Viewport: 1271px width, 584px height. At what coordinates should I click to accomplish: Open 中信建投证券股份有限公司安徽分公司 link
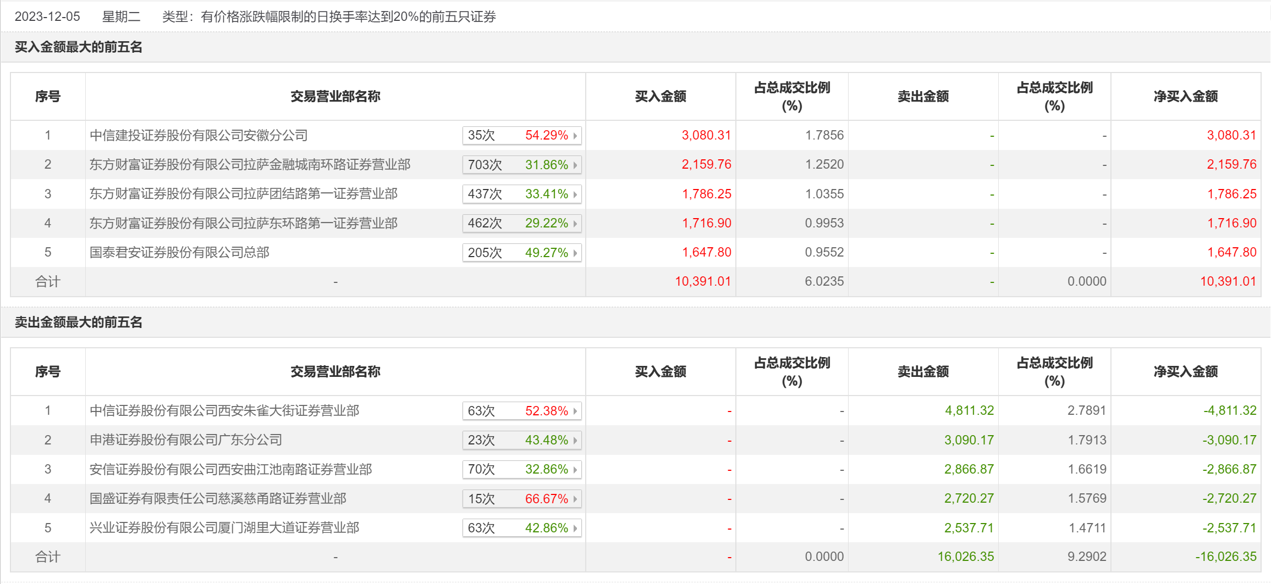coord(199,135)
